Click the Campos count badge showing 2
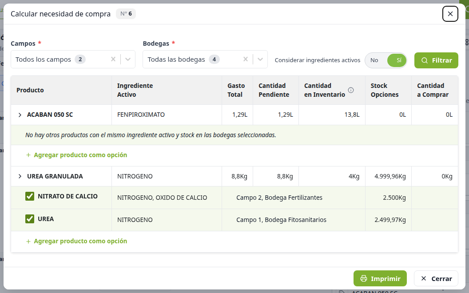Image resolution: width=469 pixels, height=293 pixels. [x=80, y=59]
